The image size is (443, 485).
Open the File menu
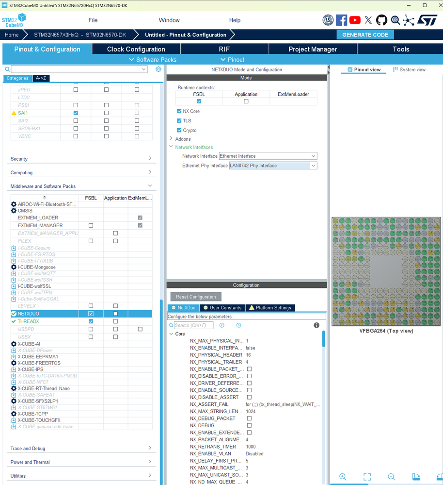pos(93,20)
